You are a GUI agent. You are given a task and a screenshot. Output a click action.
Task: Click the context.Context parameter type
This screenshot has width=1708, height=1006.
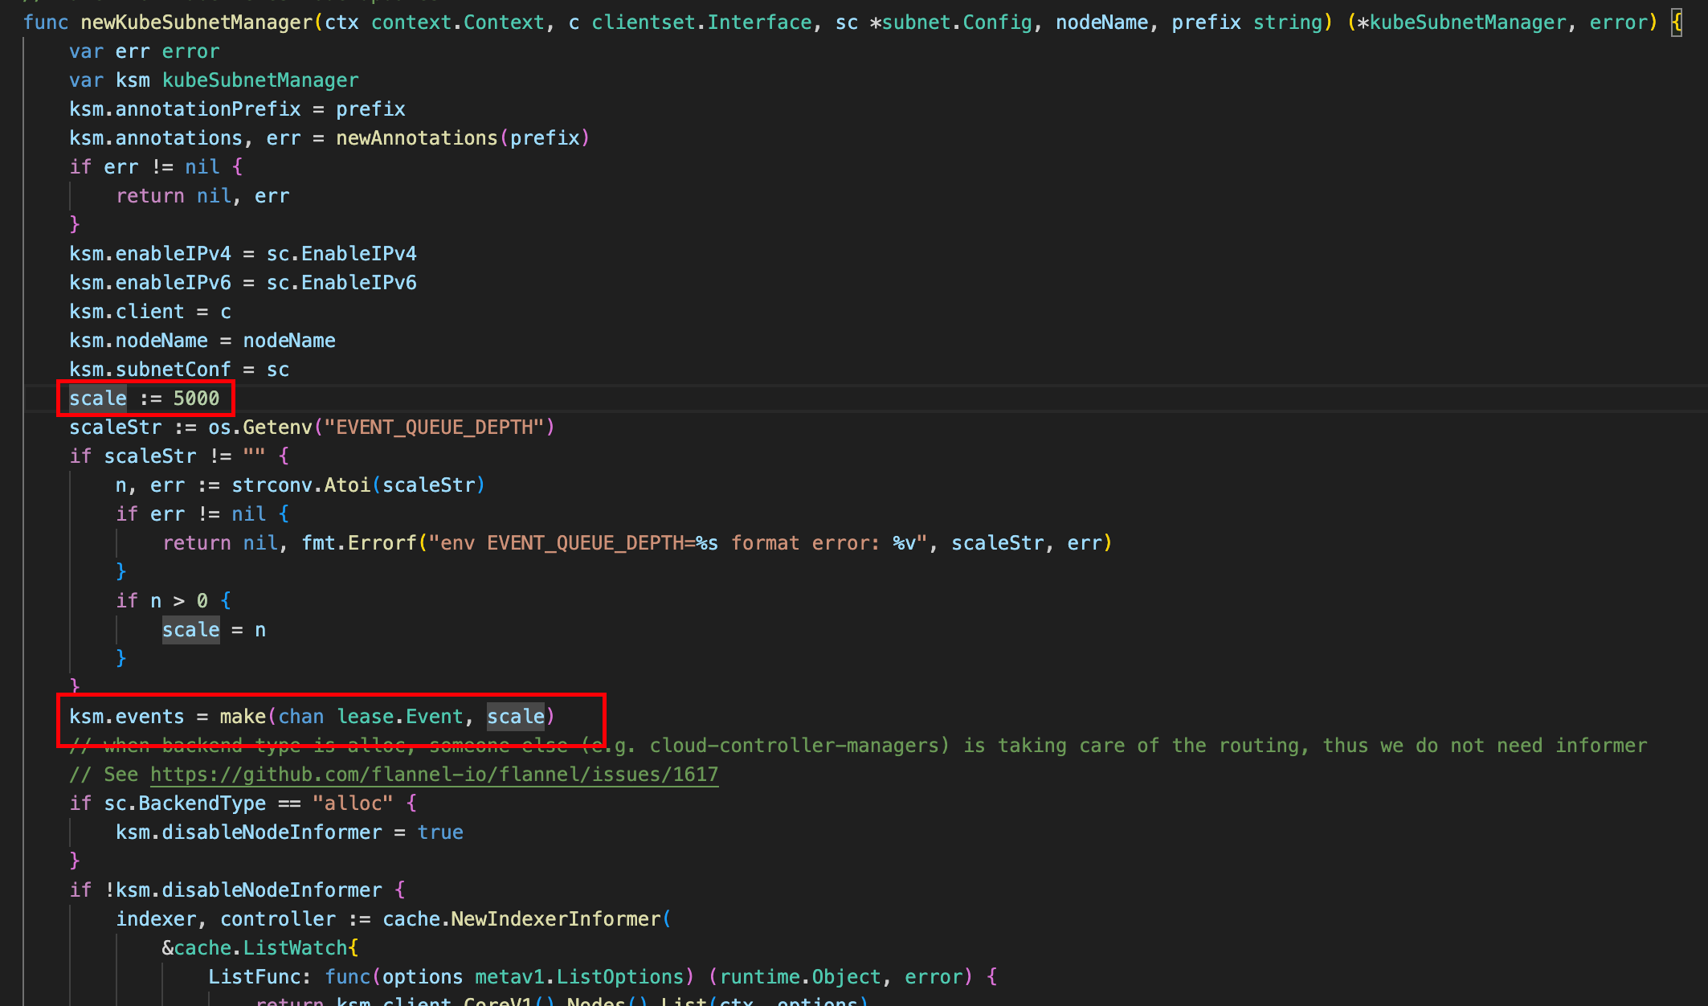tap(458, 22)
